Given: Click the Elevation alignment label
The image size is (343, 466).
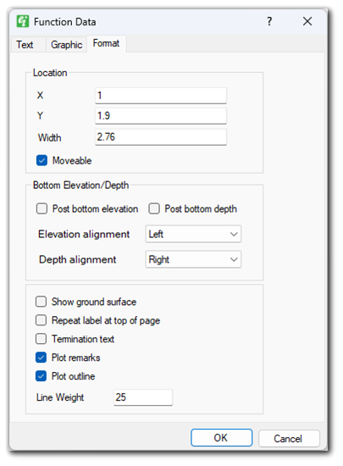Looking at the screenshot, I should 84,234.
